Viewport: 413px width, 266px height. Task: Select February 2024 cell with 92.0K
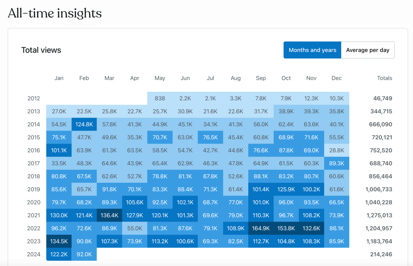[x=84, y=254]
